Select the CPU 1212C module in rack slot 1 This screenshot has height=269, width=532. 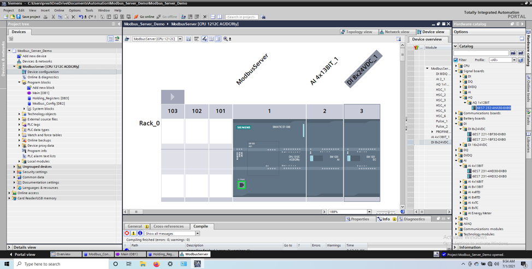269,158
